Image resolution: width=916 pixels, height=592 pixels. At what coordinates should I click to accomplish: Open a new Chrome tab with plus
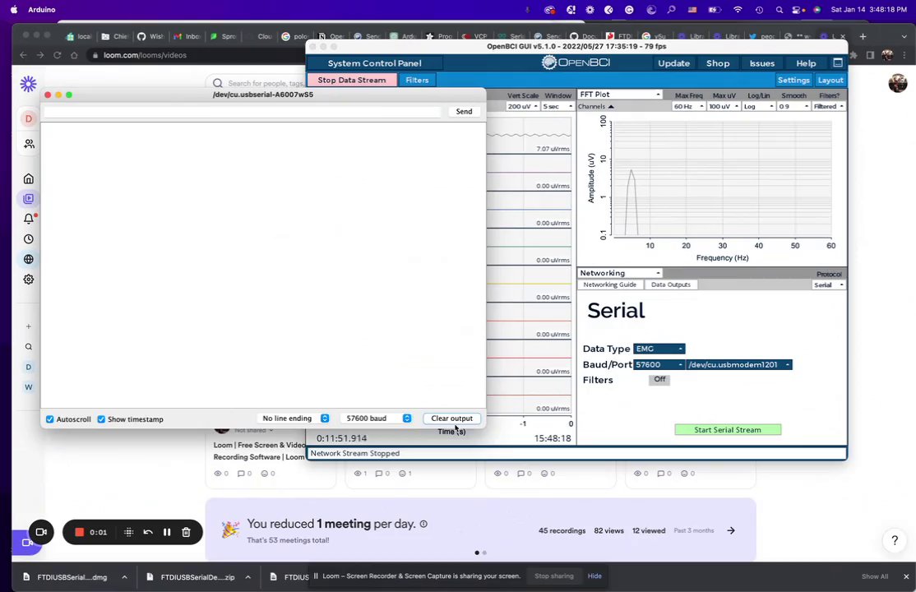(863, 36)
